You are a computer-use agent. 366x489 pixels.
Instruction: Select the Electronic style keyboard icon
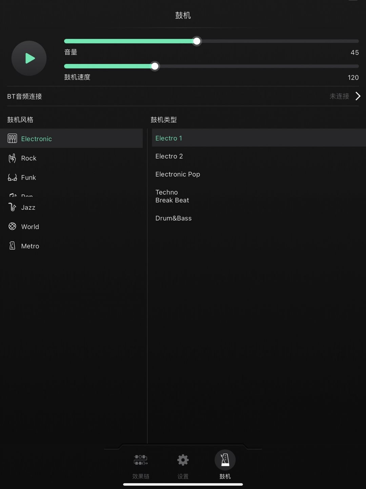pyautogui.click(x=12, y=138)
